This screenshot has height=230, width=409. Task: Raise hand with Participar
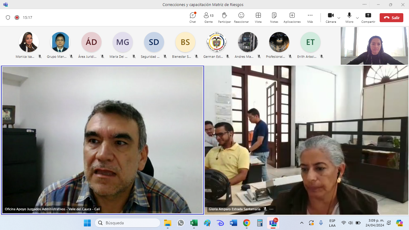coord(225,17)
